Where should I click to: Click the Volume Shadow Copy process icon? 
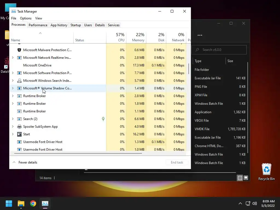click(x=19, y=88)
